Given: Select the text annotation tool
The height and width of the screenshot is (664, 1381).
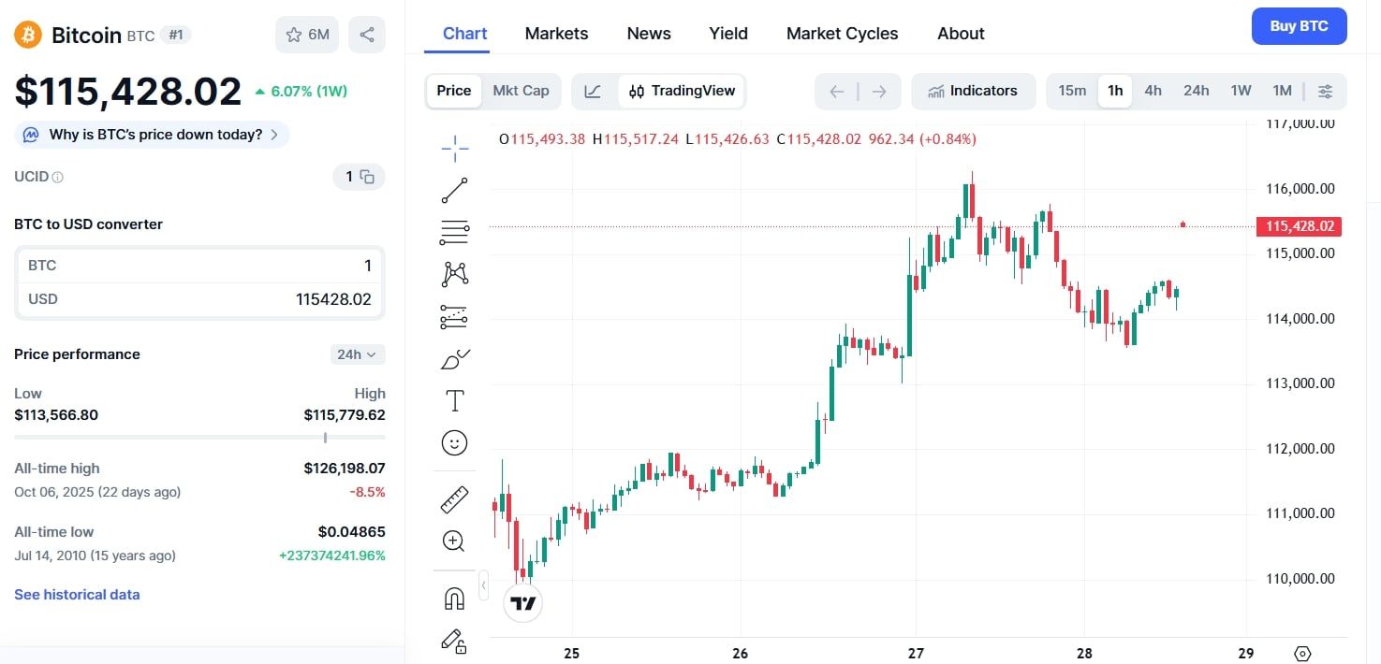Looking at the screenshot, I should (x=454, y=399).
